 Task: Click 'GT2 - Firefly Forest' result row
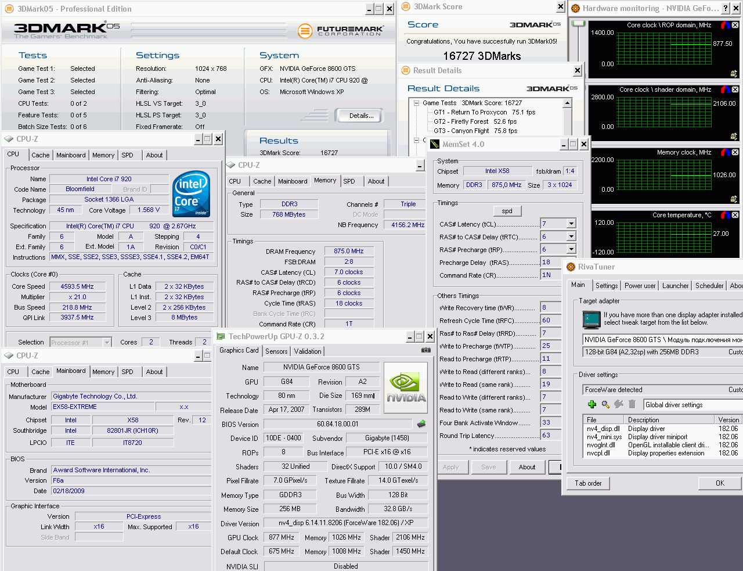[475, 121]
